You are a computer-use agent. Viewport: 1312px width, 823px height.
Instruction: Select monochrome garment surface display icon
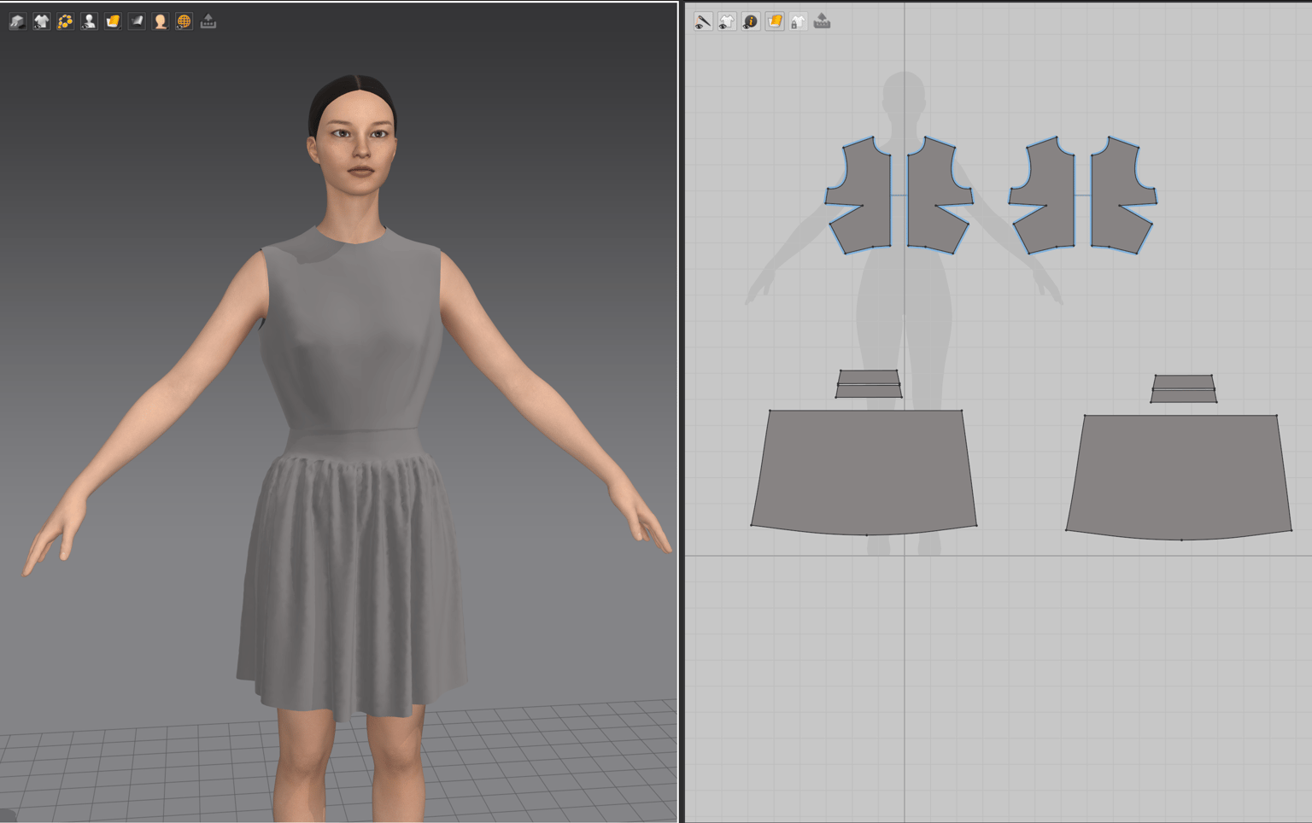tap(137, 21)
